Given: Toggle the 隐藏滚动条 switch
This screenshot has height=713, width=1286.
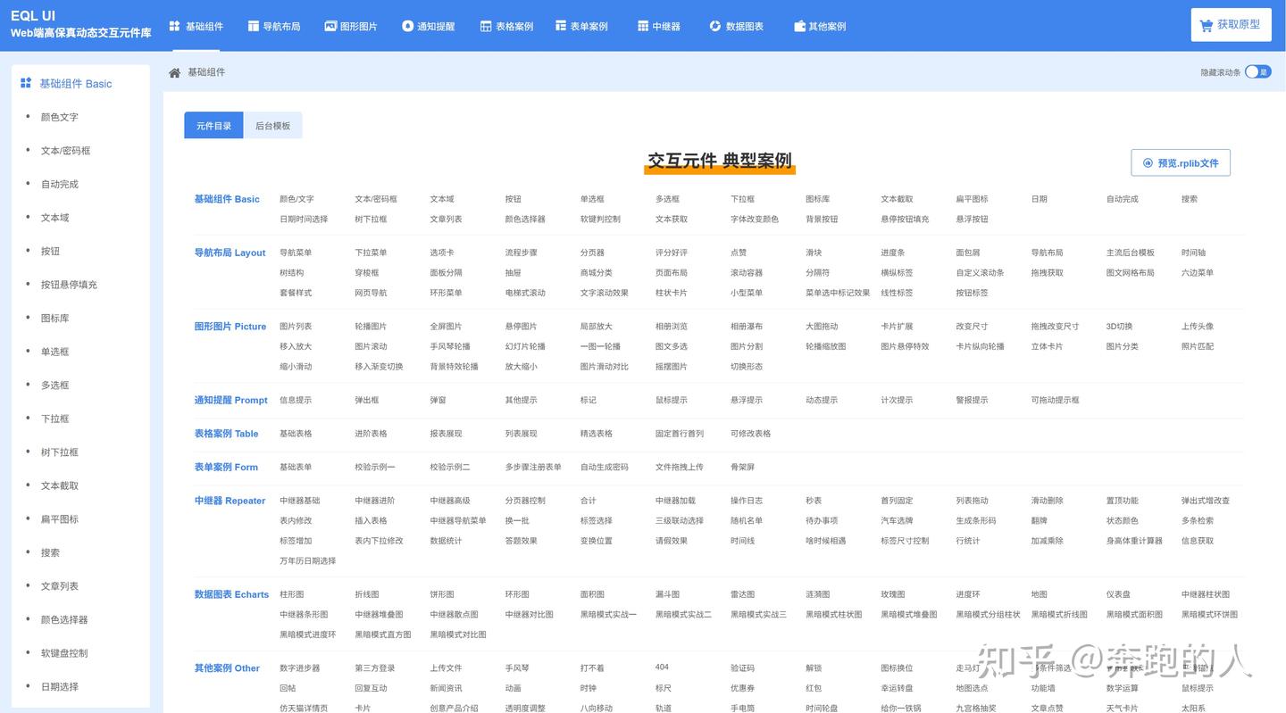Looking at the screenshot, I should [x=1257, y=70].
